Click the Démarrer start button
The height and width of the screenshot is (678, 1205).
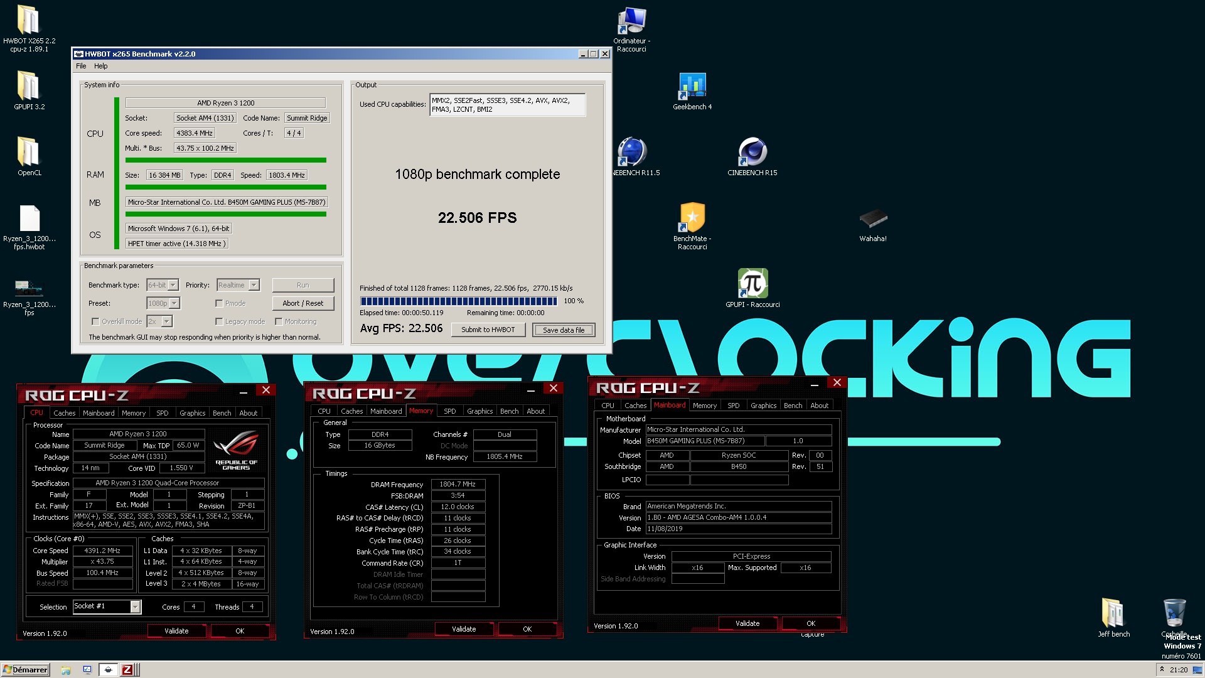tap(25, 670)
